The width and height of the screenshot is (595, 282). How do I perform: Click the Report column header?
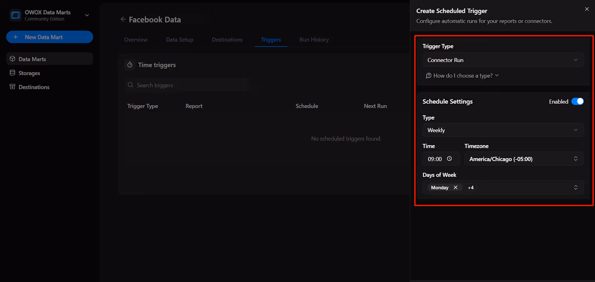(x=194, y=106)
